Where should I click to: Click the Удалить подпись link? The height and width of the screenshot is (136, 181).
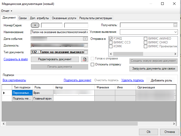pos(133,80)
